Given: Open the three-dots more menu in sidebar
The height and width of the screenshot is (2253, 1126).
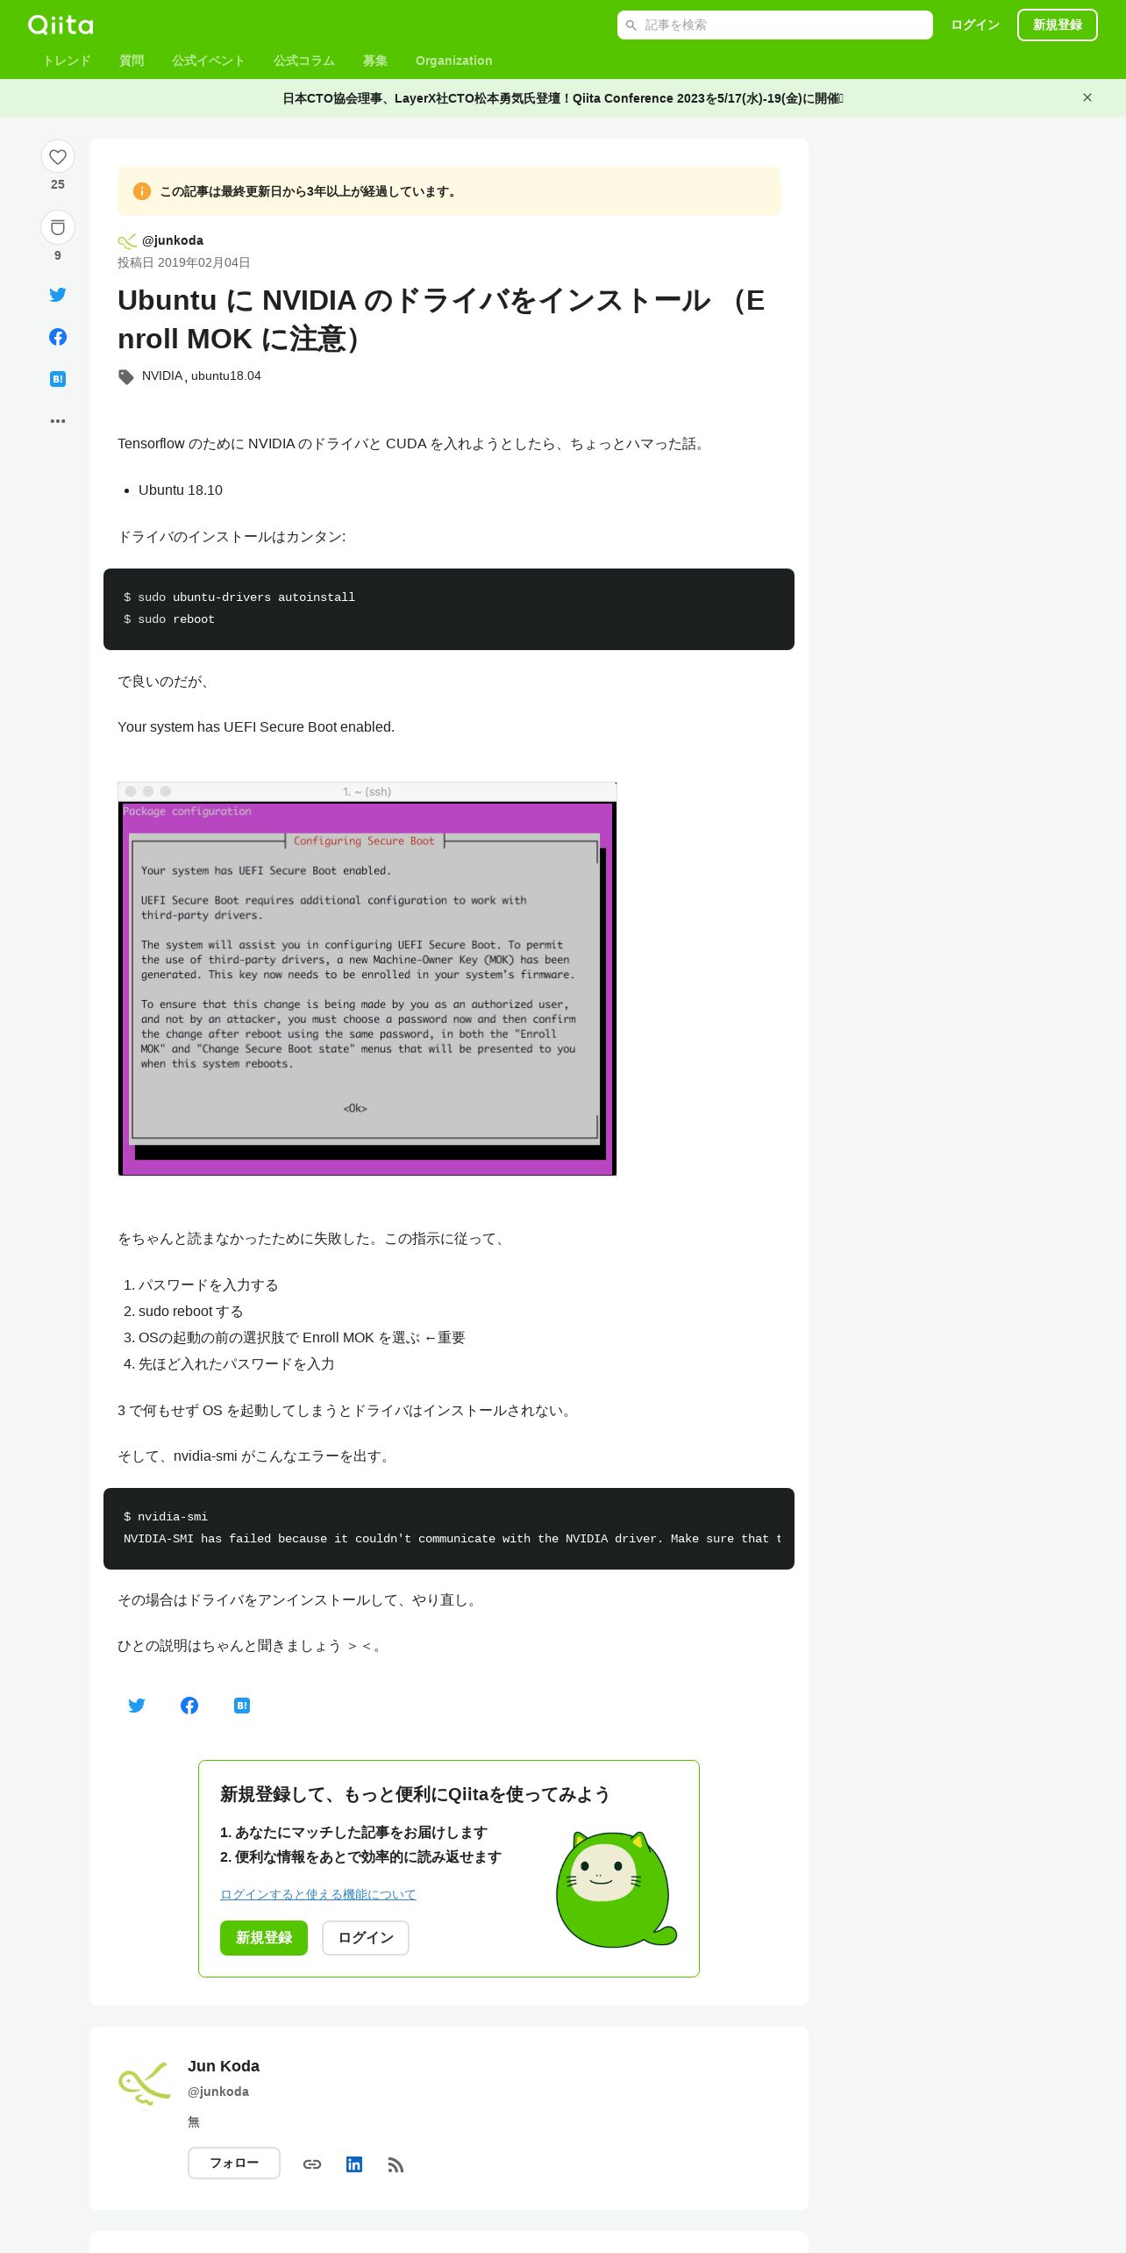Looking at the screenshot, I should pos(58,421).
